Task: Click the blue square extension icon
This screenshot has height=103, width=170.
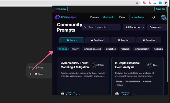Action: (160, 3)
